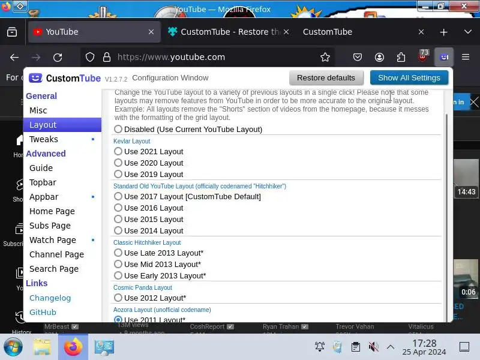480x360 pixels.
Task: Select the Use 2011 Layout option
Action: pos(118,319)
